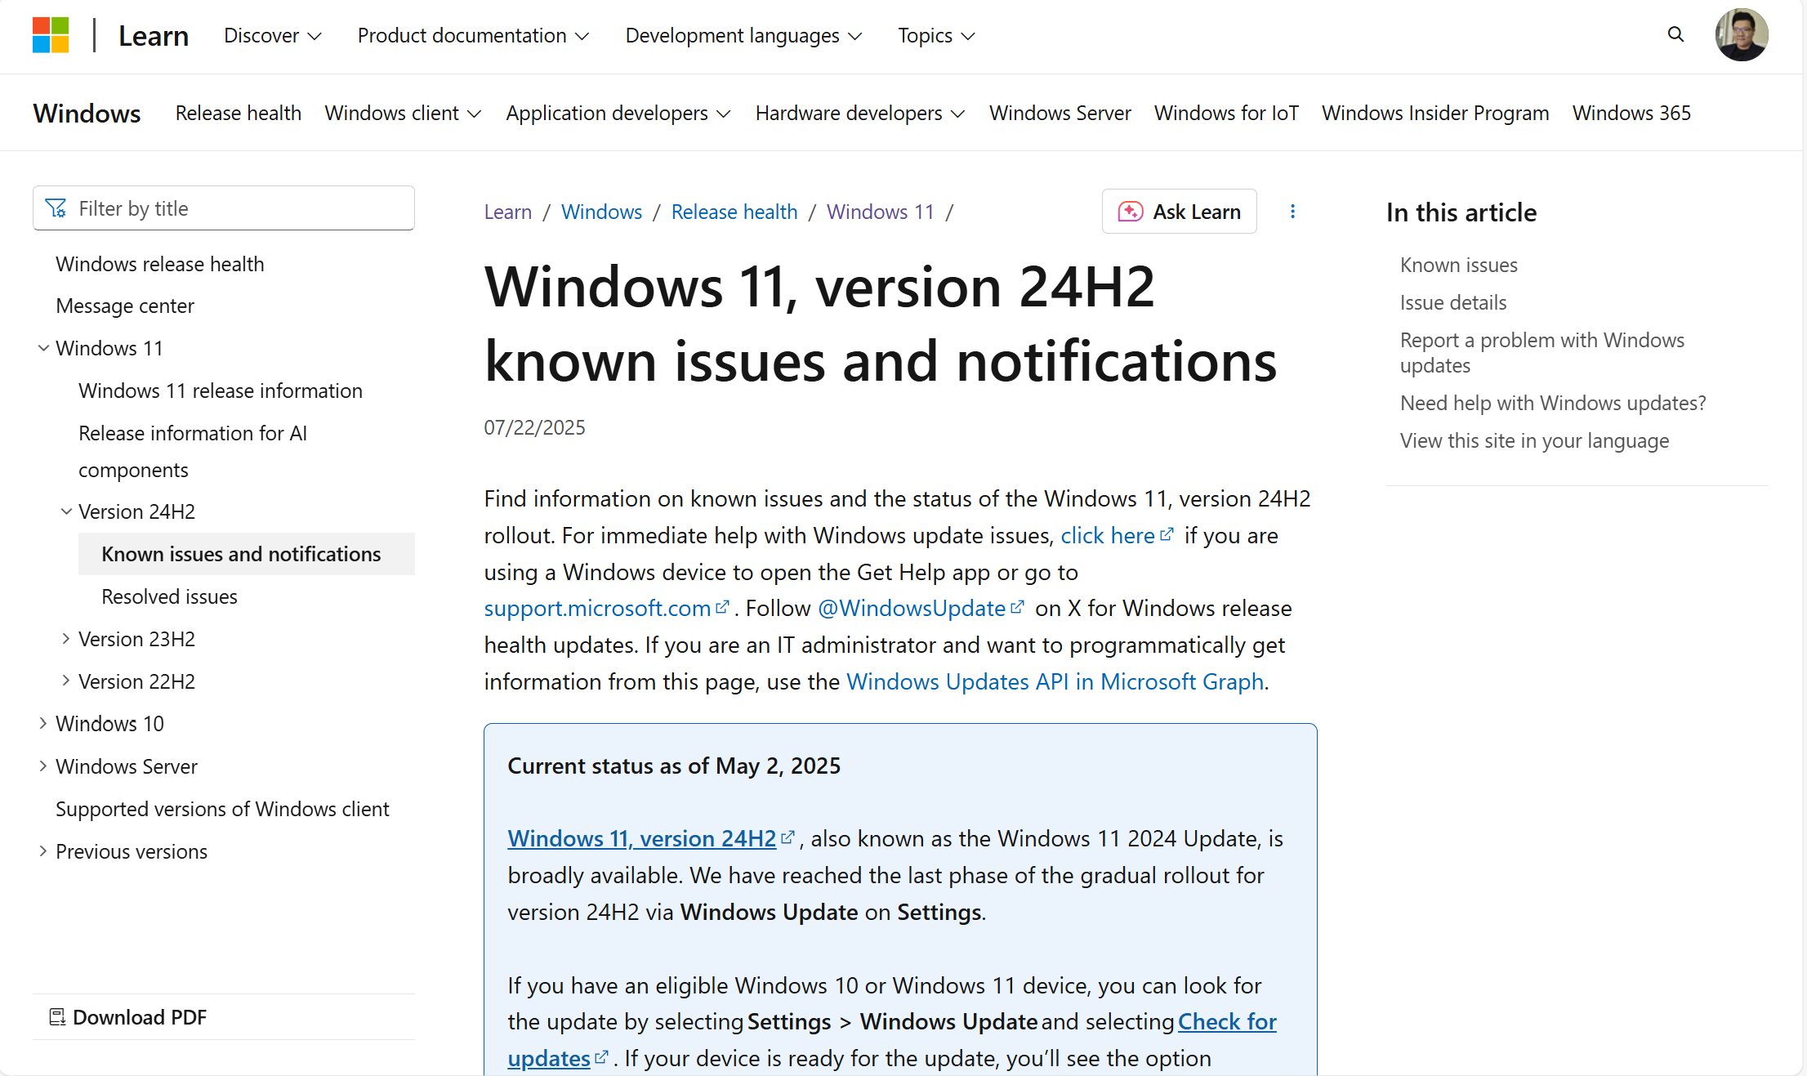1807x1076 pixels.
Task: Open Windows Updates API in Microsoft Graph link
Action: pyautogui.click(x=1055, y=681)
